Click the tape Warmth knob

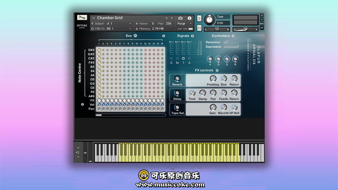click(223, 107)
